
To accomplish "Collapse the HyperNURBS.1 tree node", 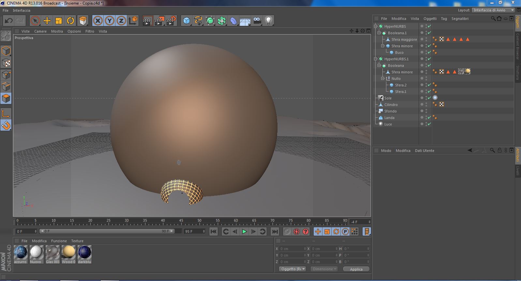I will 376,59.
